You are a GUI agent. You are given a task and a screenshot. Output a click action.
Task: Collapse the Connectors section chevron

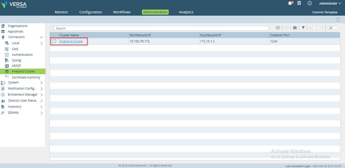pos(41,37)
